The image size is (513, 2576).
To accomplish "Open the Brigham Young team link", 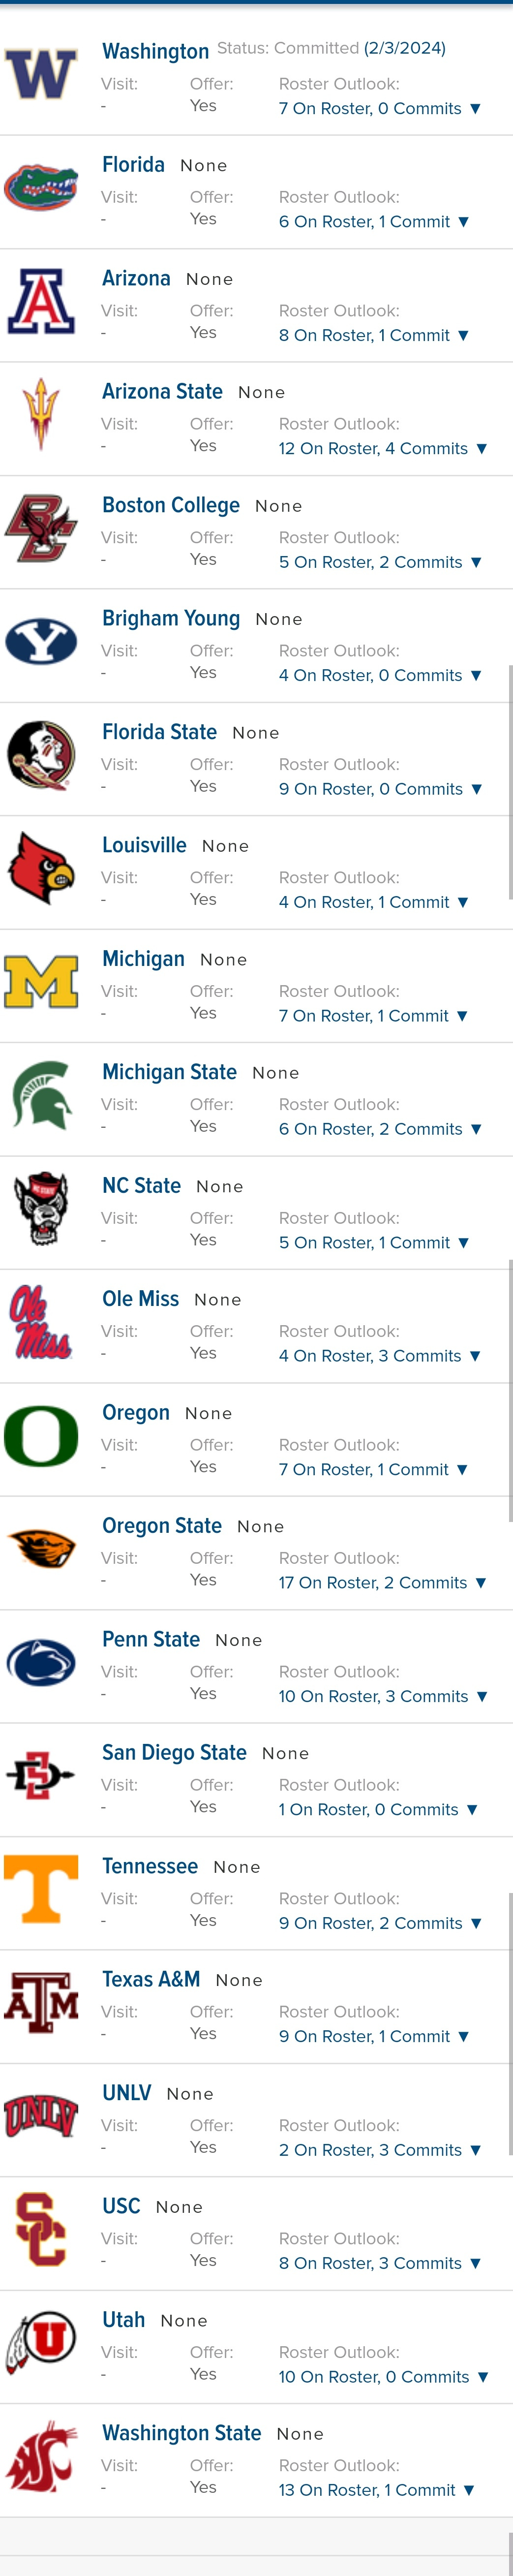I will coord(171,618).
